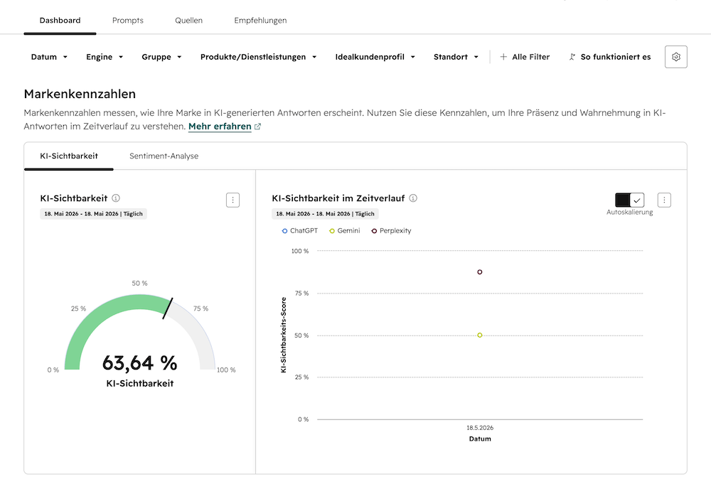Expand the Gruppe filter dropdown
711x489 pixels.
[161, 57]
